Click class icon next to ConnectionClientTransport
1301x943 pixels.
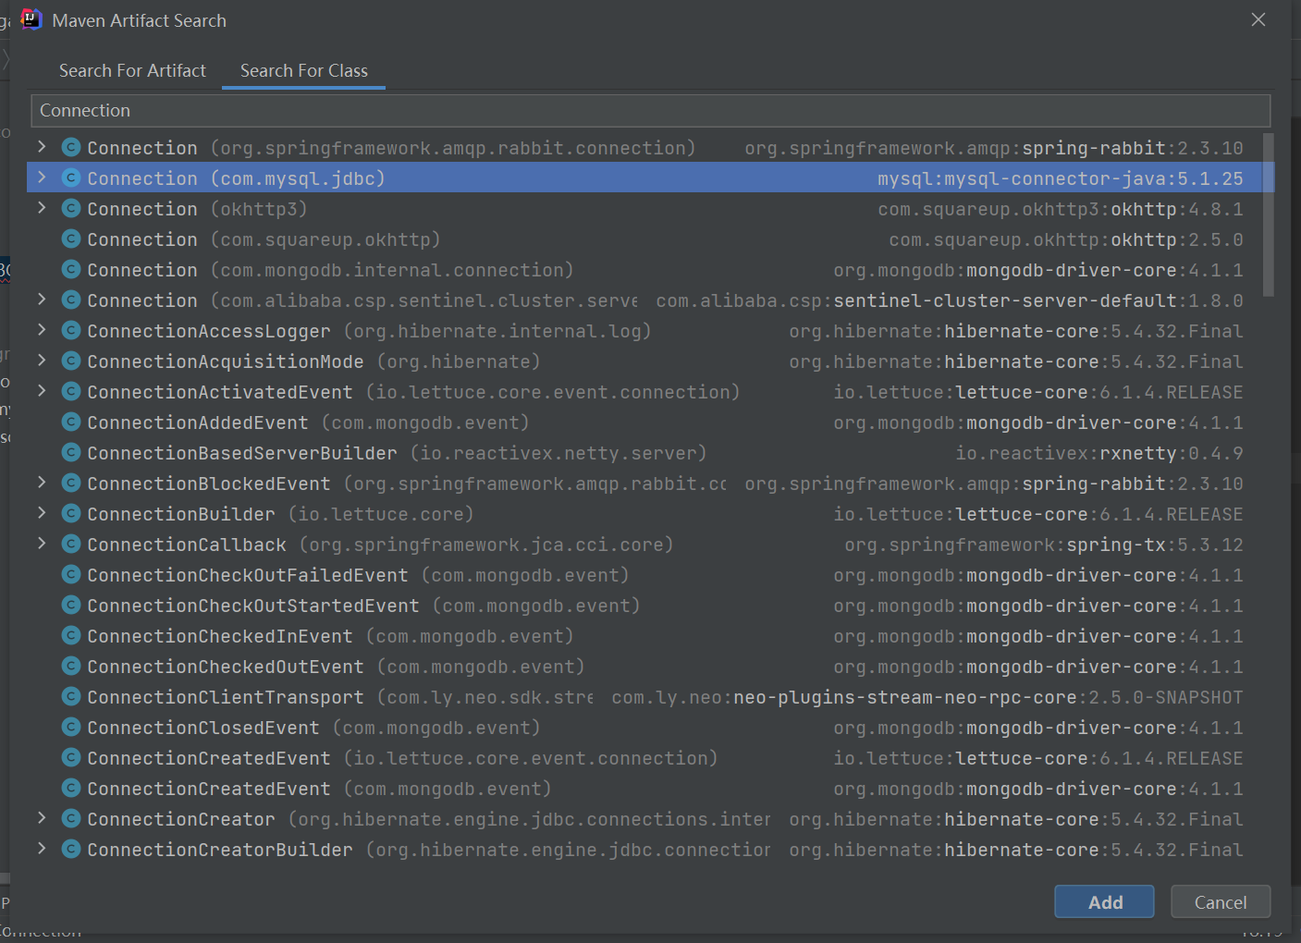point(71,697)
